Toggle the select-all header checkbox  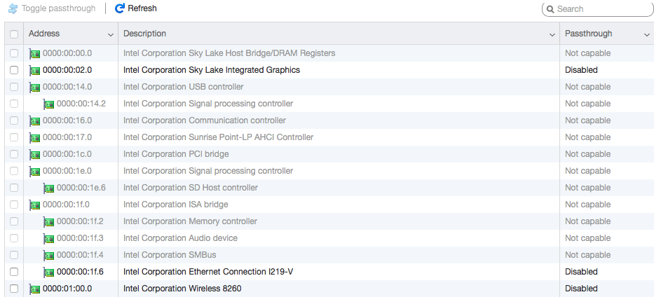click(x=14, y=34)
